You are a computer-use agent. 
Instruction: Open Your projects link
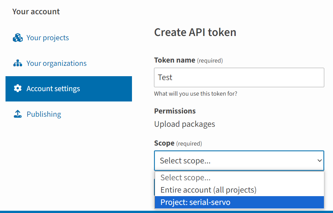tap(48, 38)
